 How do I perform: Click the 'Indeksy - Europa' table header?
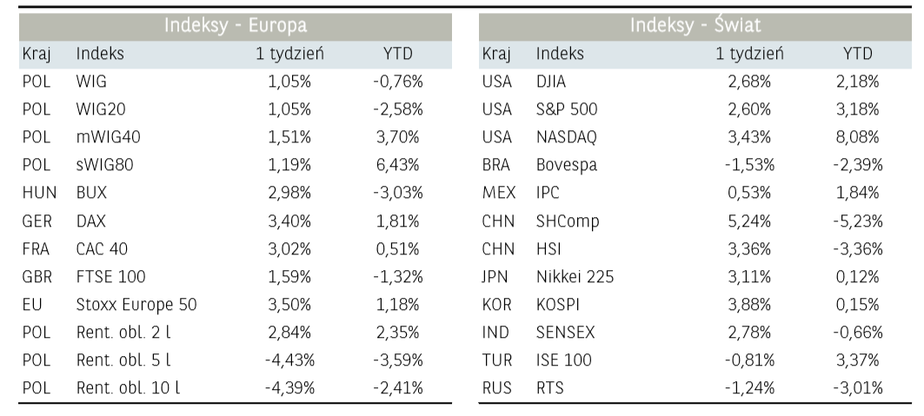236,25
